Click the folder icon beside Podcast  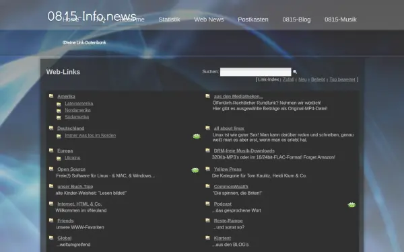pos(207,204)
